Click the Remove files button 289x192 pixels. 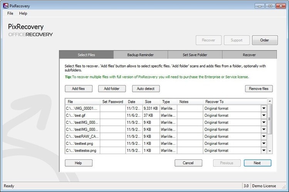pos(259,89)
